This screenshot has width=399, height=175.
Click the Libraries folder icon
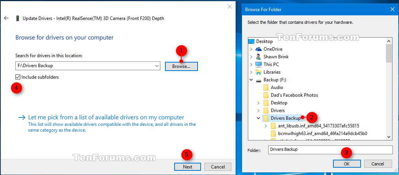[259, 72]
